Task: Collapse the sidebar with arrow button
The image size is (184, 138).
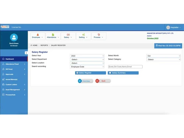Action: click(26, 53)
